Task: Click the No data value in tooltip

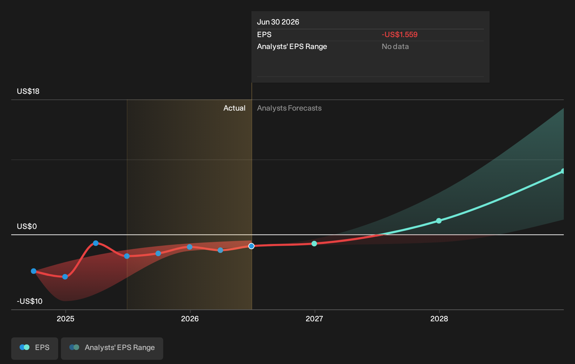Action: pos(395,47)
